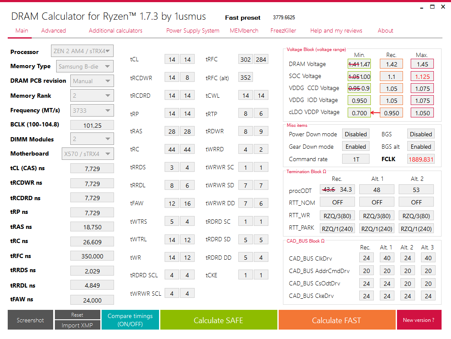Expand the DRAM PCB revision combo box
This screenshot has height=339, width=451.
click(92, 81)
